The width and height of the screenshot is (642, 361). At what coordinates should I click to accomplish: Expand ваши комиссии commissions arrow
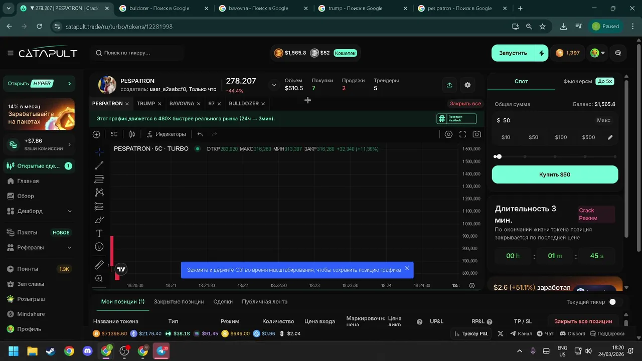point(69,144)
